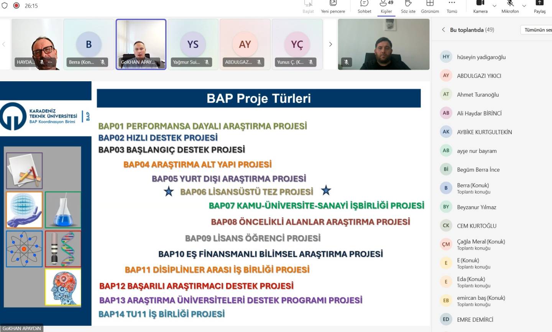Toggle the Kamera on or off
This screenshot has width=552, height=332.
click(x=480, y=5)
